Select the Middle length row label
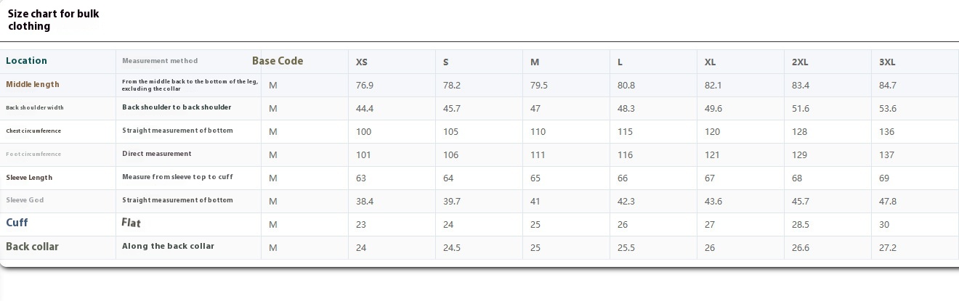 (33, 84)
